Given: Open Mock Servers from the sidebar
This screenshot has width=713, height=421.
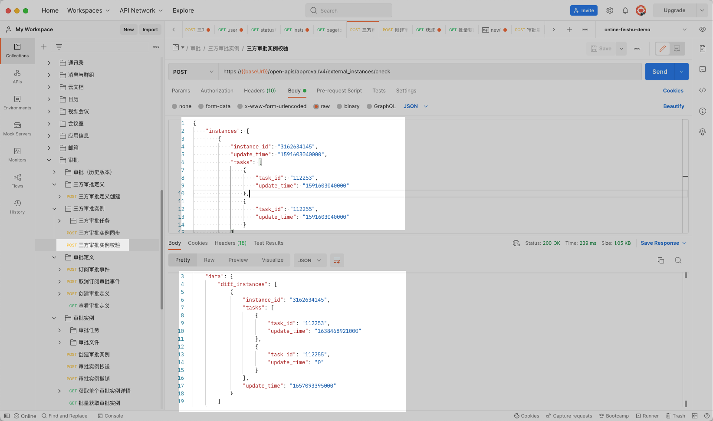Looking at the screenshot, I should 17,129.
